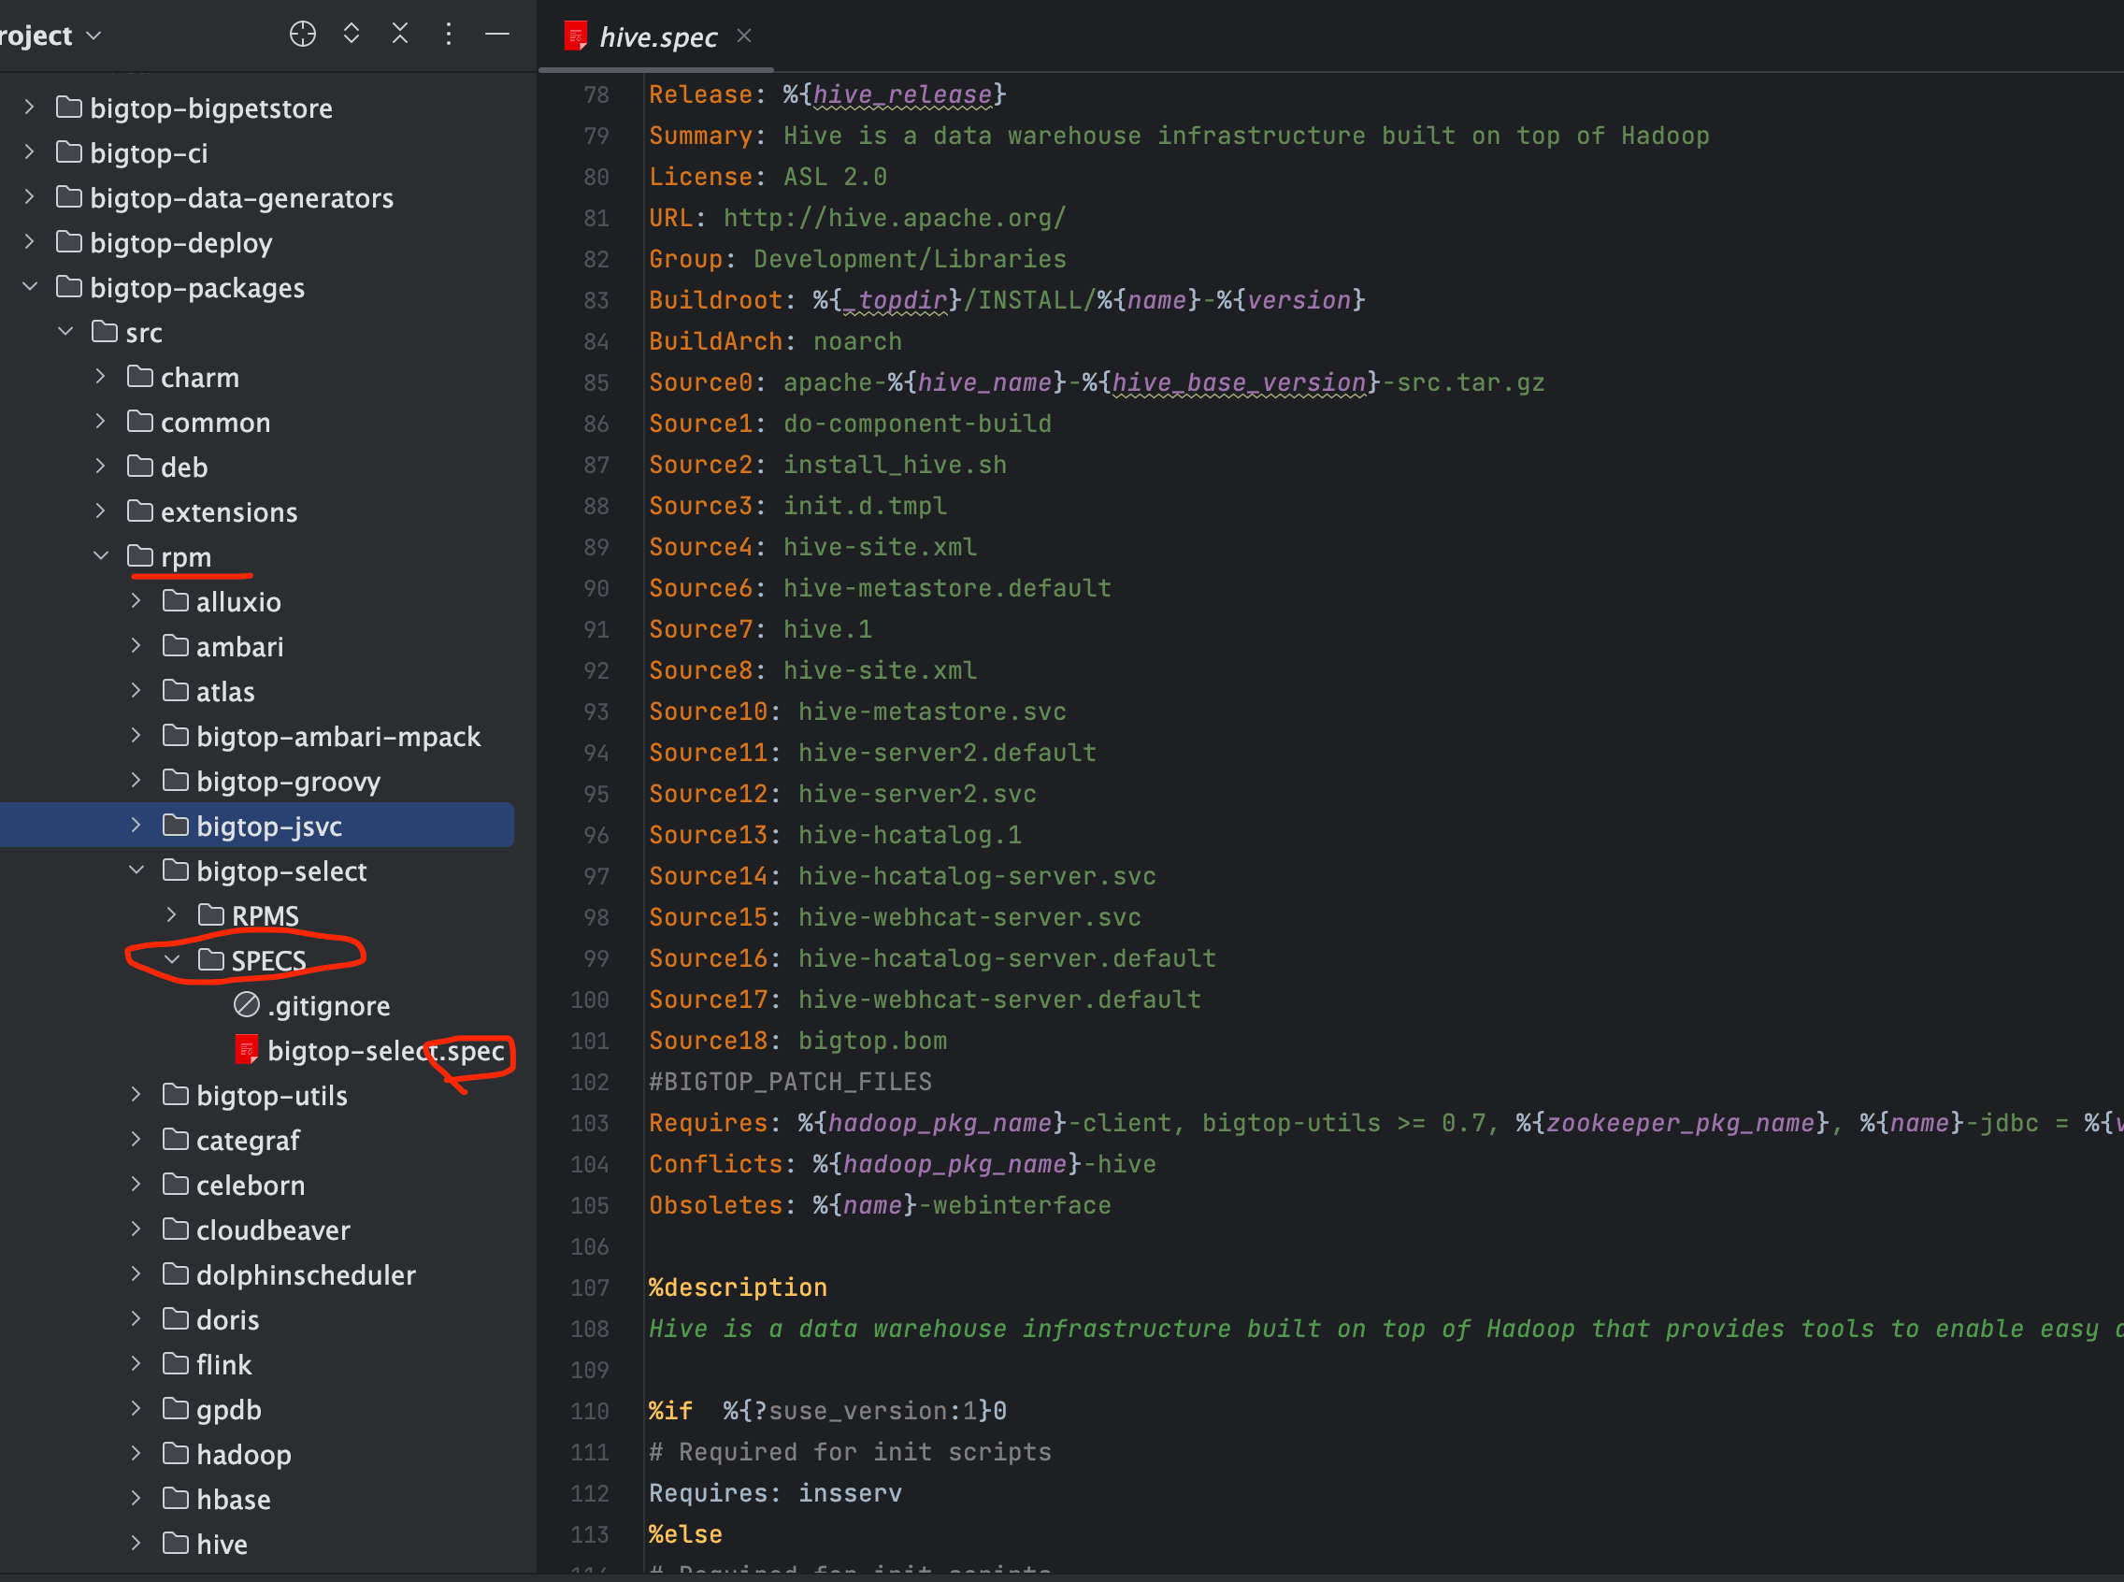Select the bigtop-ambari-mpack folder
Viewport: 2124px width, 1582px height.
pos(338,737)
